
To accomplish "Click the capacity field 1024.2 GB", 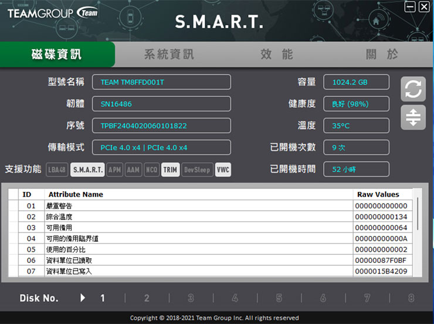I will [x=356, y=82].
